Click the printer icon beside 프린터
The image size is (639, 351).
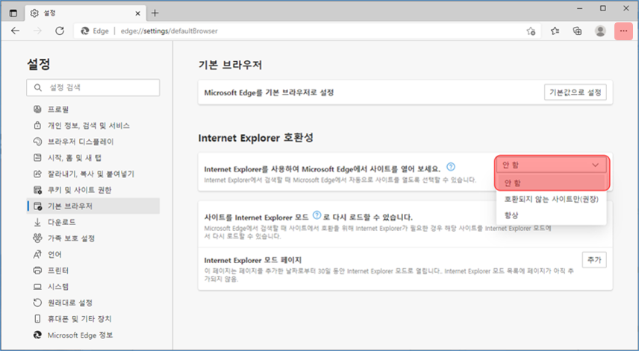coord(37,271)
